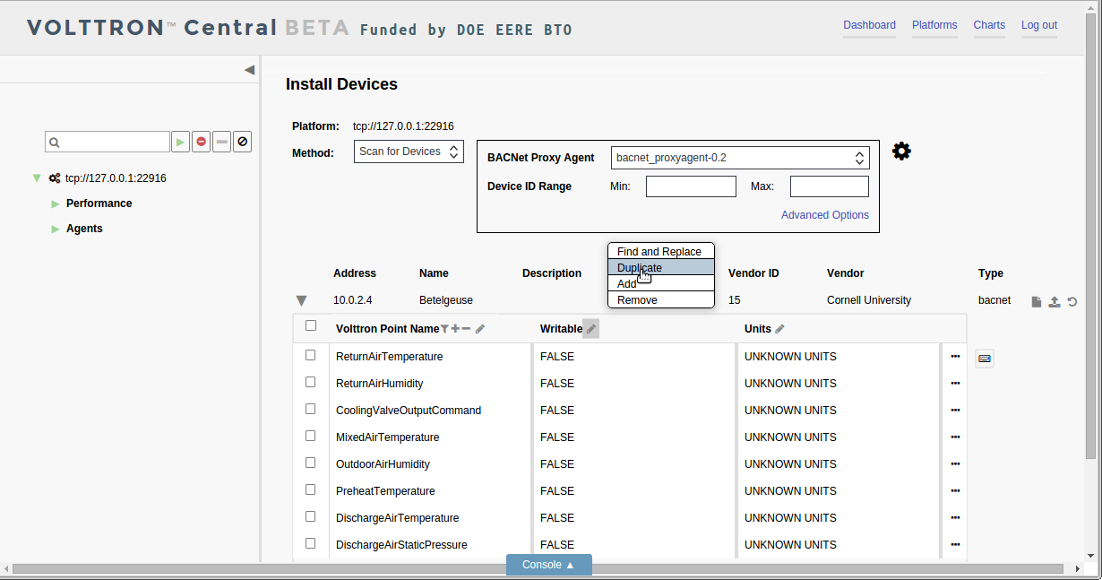
Task: Click the upload icon in Betelgeuse row
Action: point(1055,302)
